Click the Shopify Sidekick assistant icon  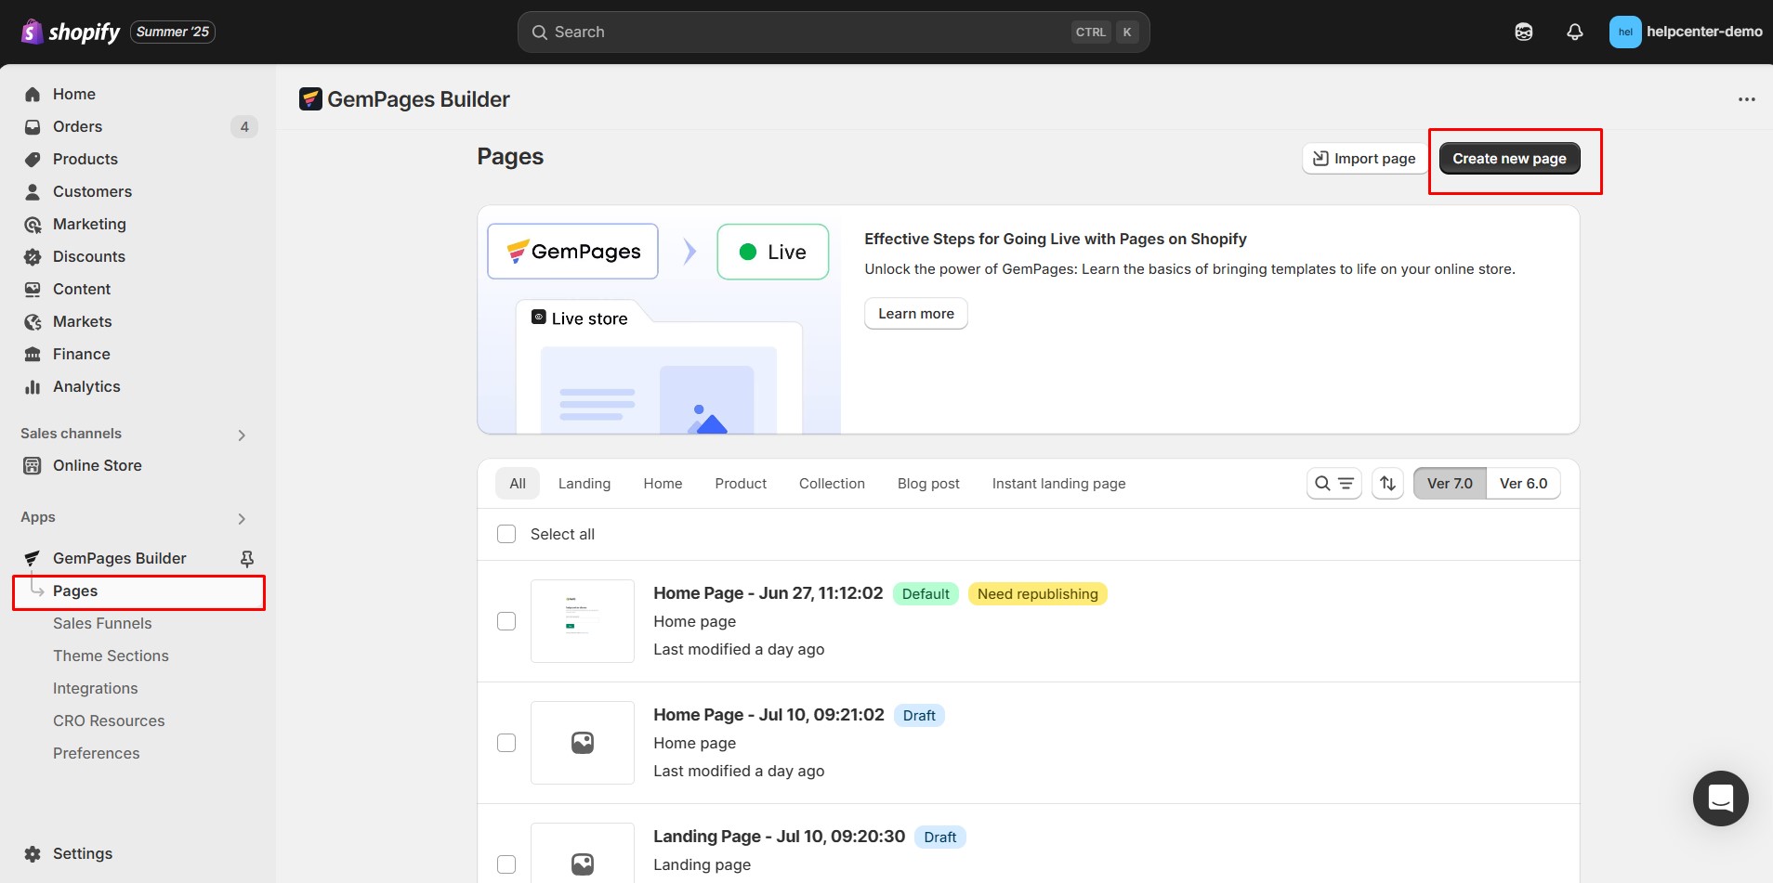click(x=1524, y=31)
